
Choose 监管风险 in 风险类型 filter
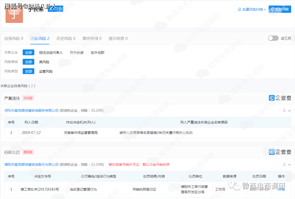pos(46,71)
